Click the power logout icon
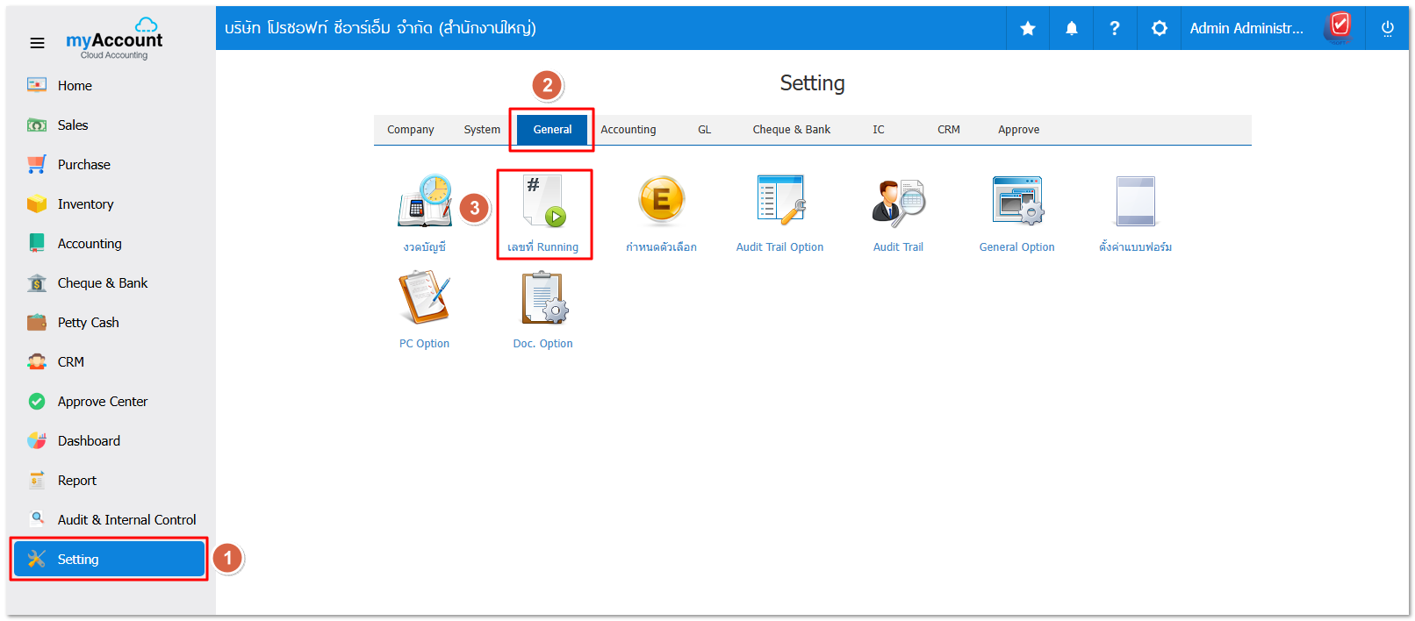Screen dimensions: 1415x621 point(1388,28)
